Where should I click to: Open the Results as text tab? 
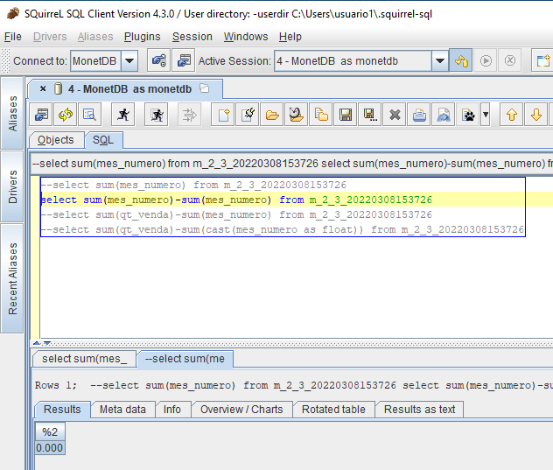pyautogui.click(x=419, y=410)
